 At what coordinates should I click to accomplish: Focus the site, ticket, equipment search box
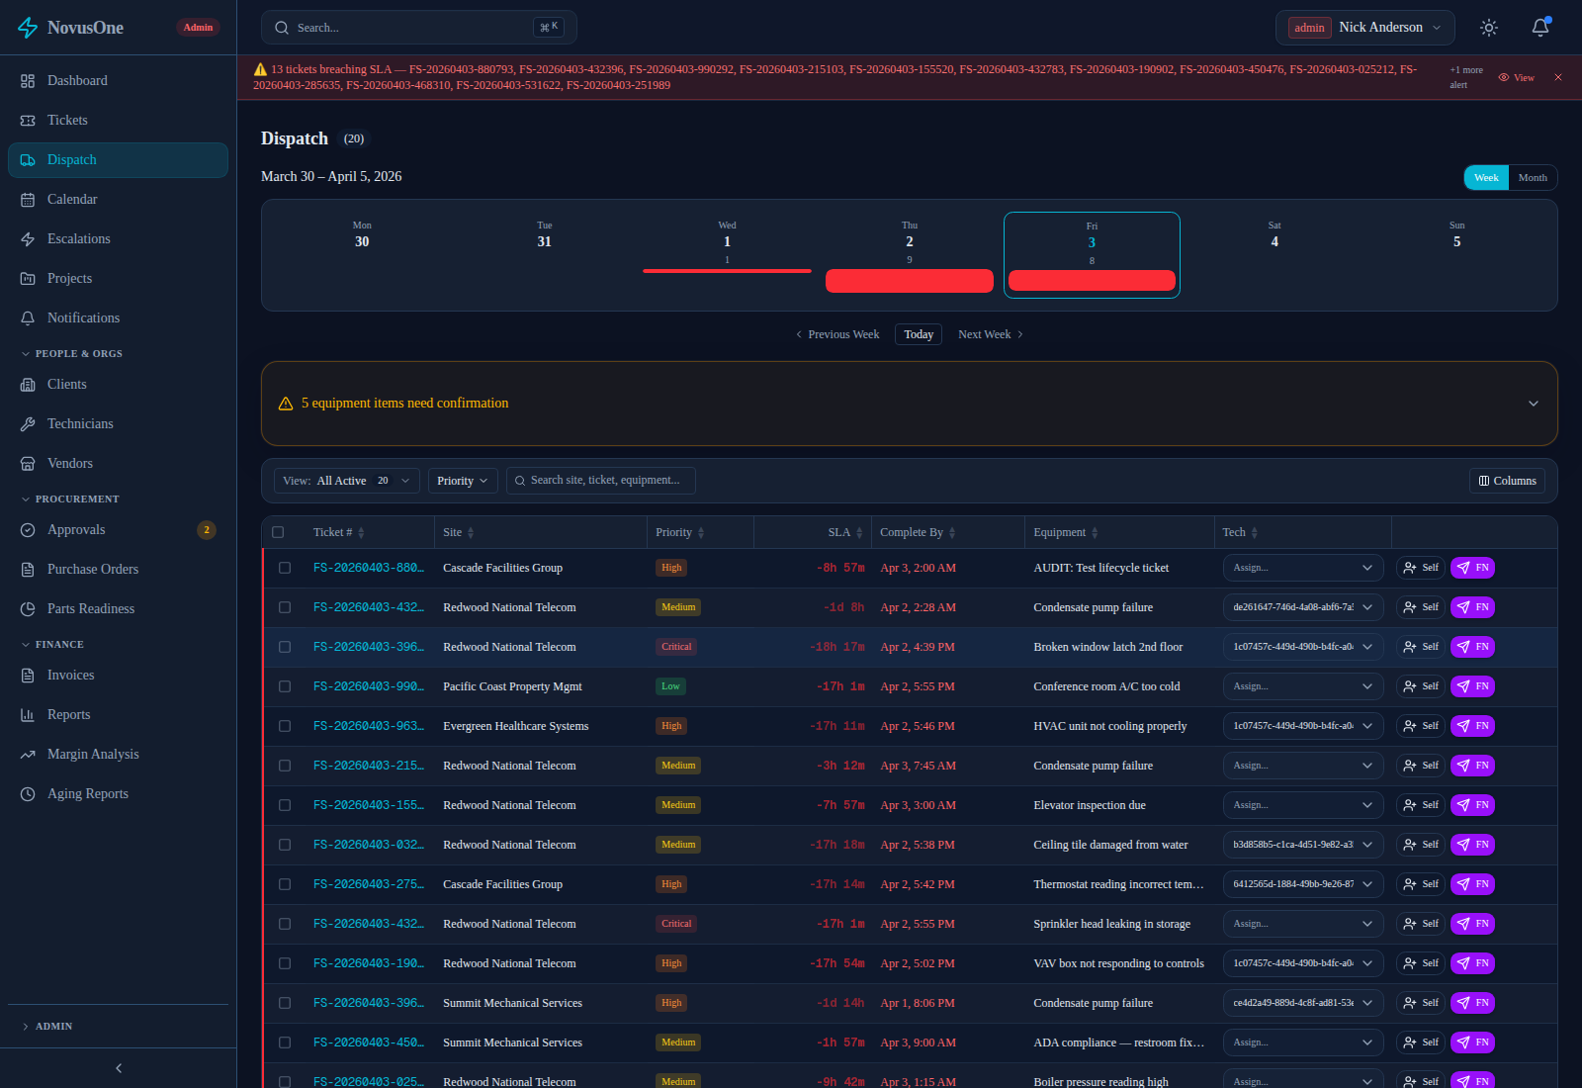[x=601, y=481]
